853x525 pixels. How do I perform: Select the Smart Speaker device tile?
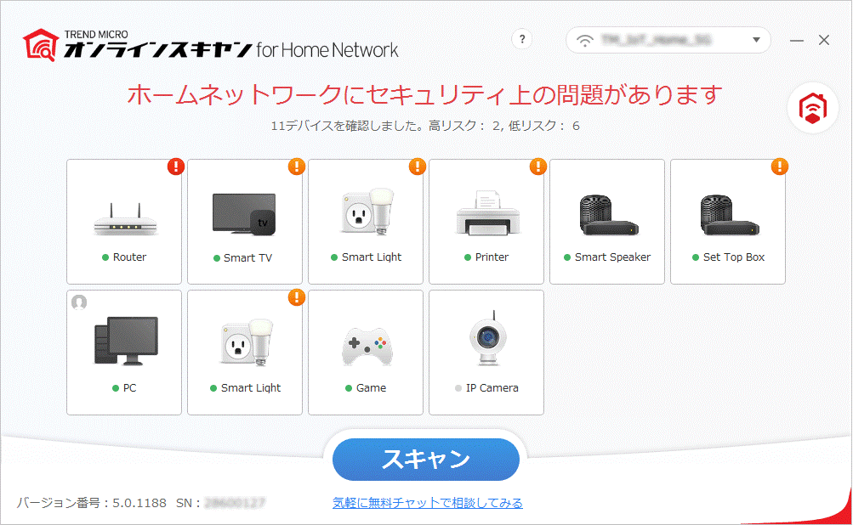pos(607,222)
